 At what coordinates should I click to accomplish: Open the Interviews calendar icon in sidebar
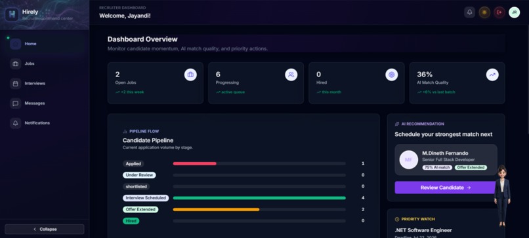coord(16,84)
